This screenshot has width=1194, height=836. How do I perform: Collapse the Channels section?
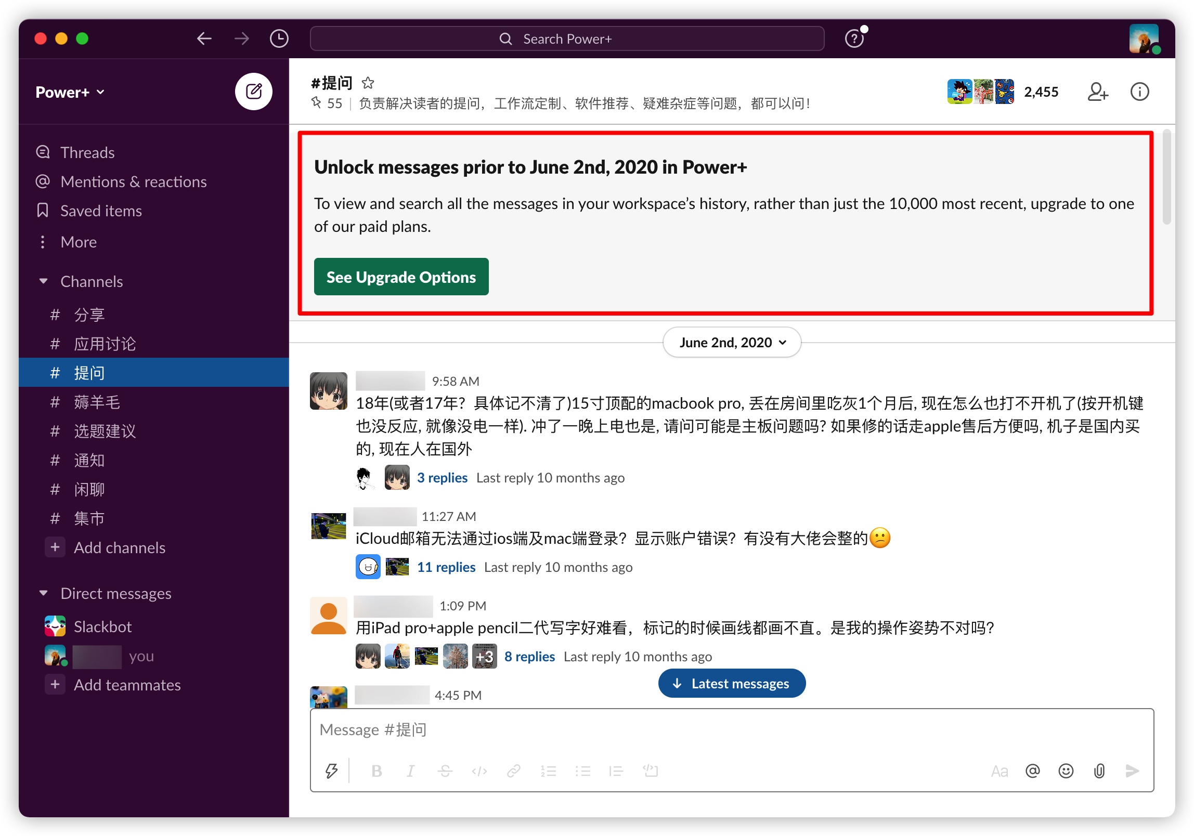pos(44,281)
